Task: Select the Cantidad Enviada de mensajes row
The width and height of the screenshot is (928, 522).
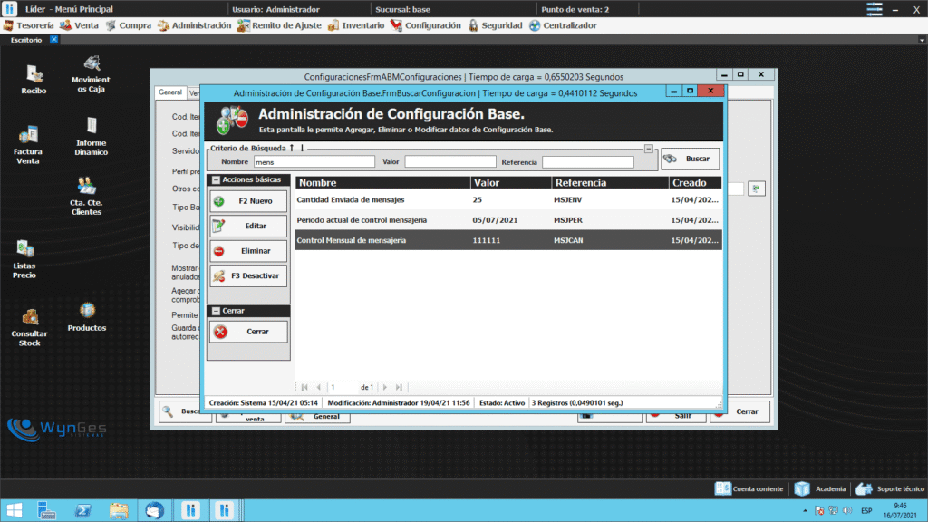Action: (381, 199)
